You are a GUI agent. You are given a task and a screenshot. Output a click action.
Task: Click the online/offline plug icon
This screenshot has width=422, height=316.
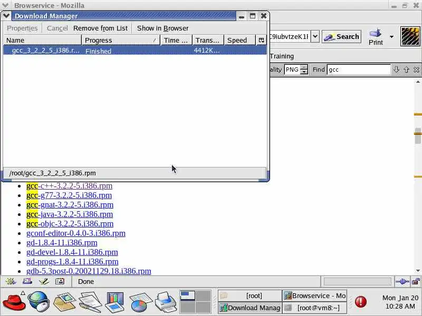(x=402, y=282)
